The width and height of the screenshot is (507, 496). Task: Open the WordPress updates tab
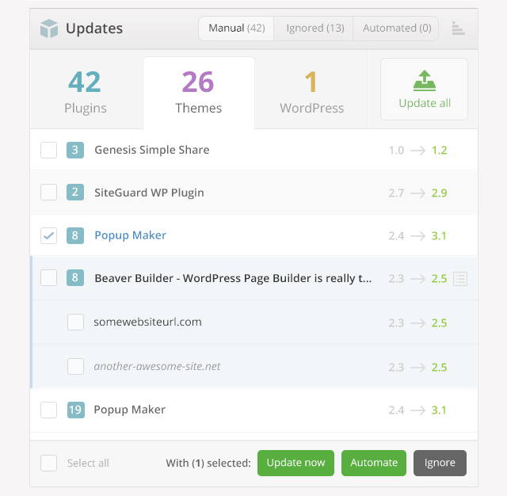(x=311, y=92)
